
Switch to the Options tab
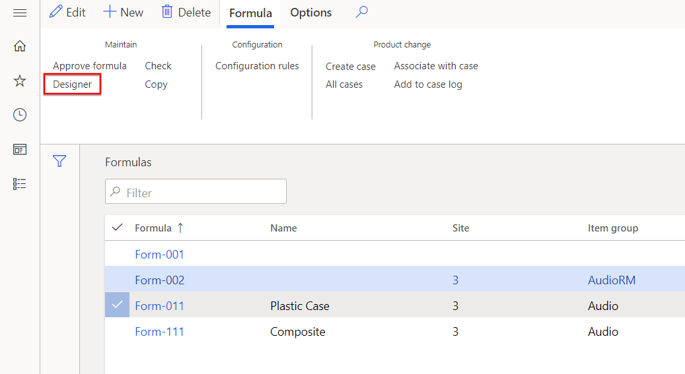coord(311,13)
